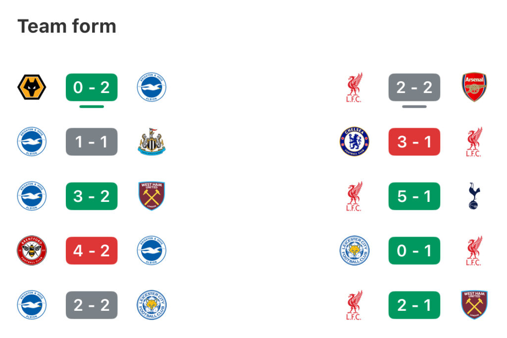Open the grey 1 - 1 Newcastle result
Screen dimensions: 507x338
92,142
